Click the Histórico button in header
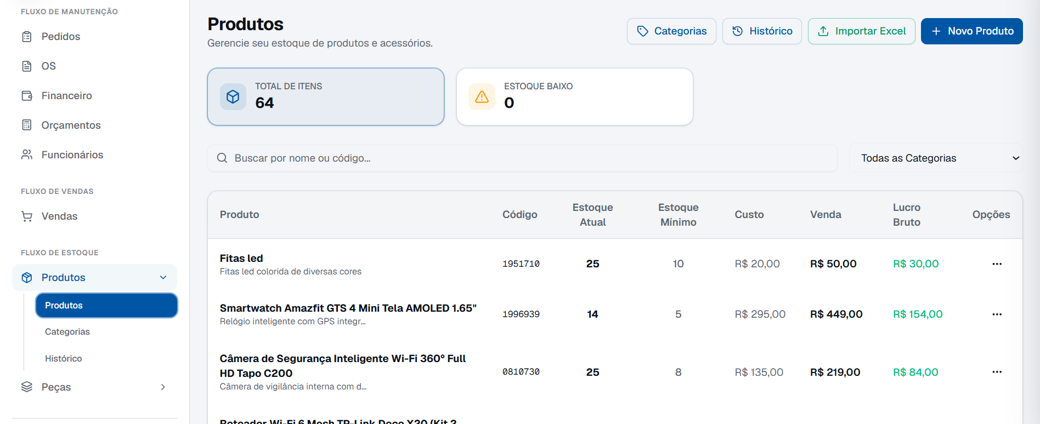Image resolution: width=1040 pixels, height=424 pixels. pyautogui.click(x=762, y=31)
